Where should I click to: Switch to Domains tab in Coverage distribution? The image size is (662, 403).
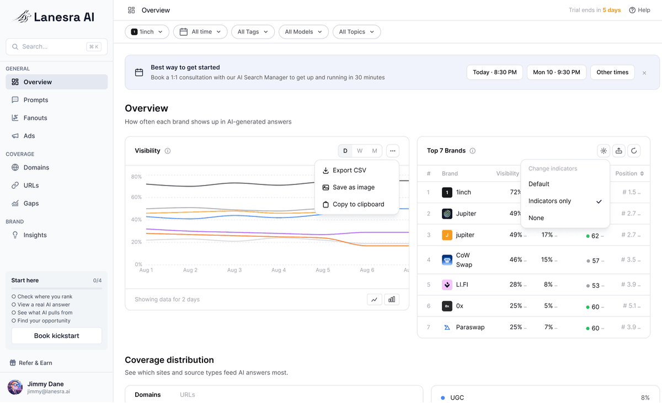pyautogui.click(x=148, y=395)
